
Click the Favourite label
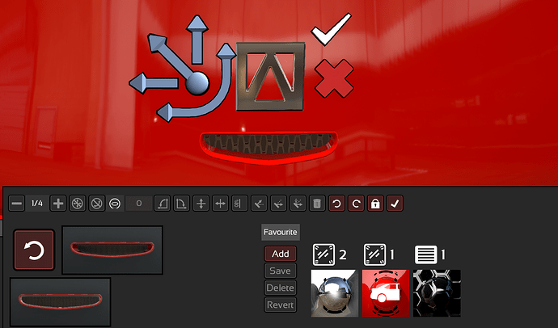pyautogui.click(x=281, y=232)
